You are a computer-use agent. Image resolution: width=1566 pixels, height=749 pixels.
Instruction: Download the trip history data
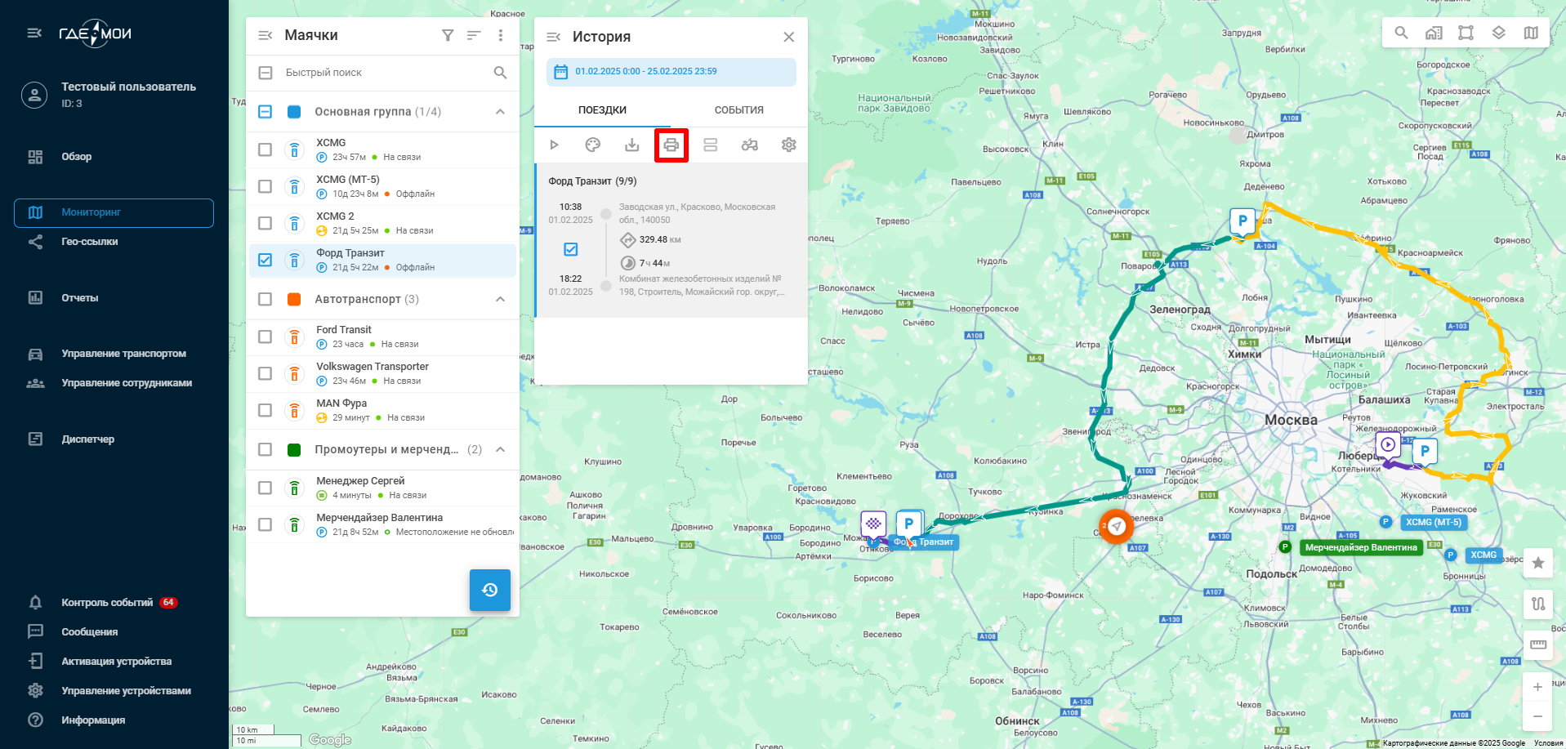631,145
